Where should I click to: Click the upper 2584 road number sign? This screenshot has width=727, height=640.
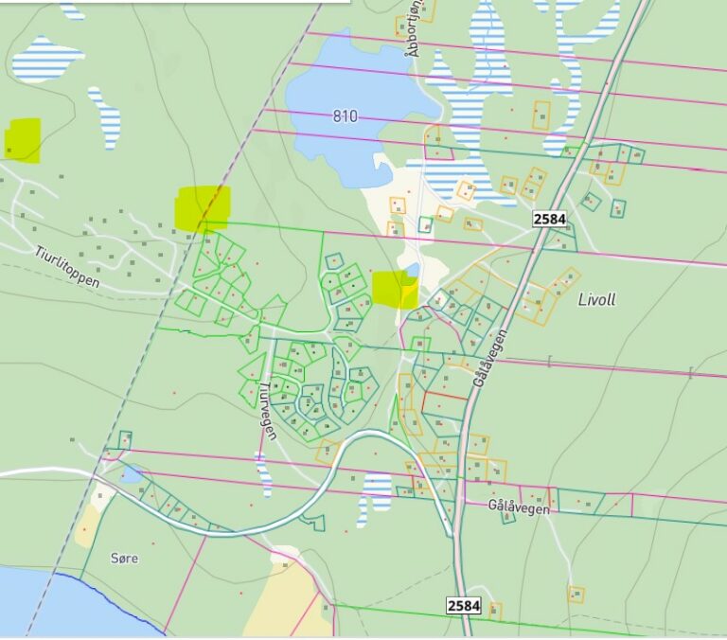[549, 219]
